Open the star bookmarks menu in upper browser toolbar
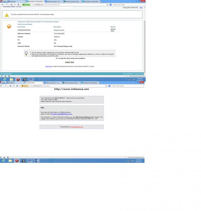 [x=18, y=5]
